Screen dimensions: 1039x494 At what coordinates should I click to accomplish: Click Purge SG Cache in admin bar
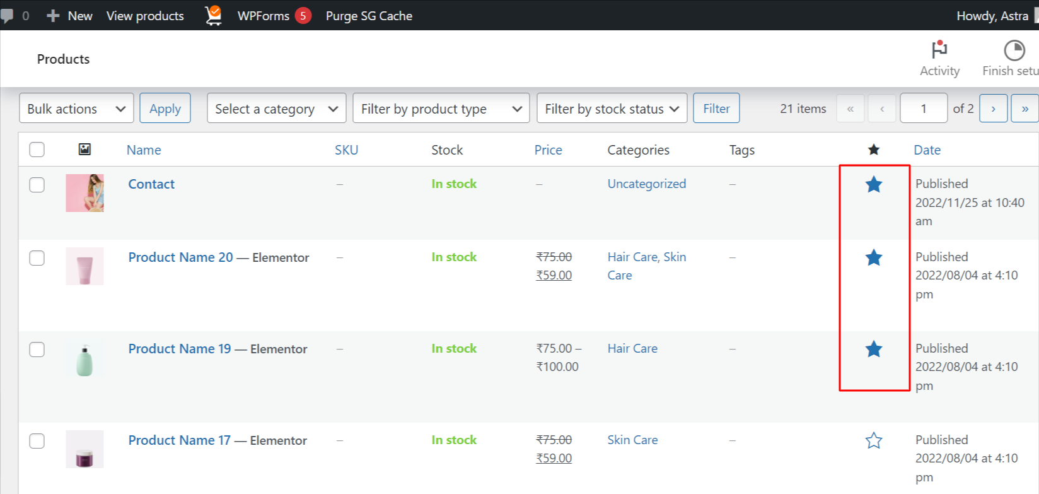pyautogui.click(x=369, y=16)
